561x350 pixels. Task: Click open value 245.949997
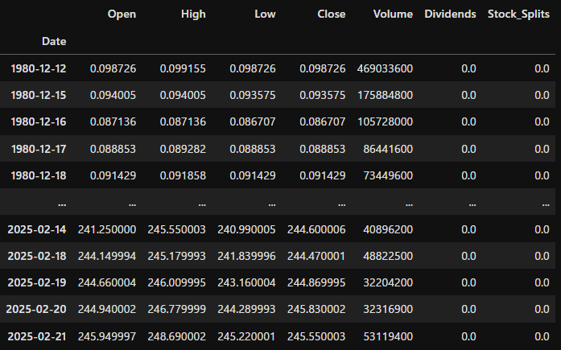click(107, 336)
